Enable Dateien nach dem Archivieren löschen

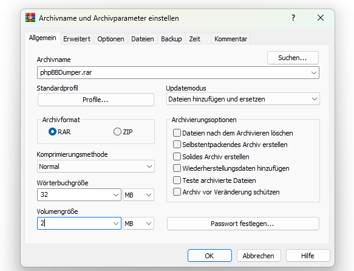pos(177,133)
